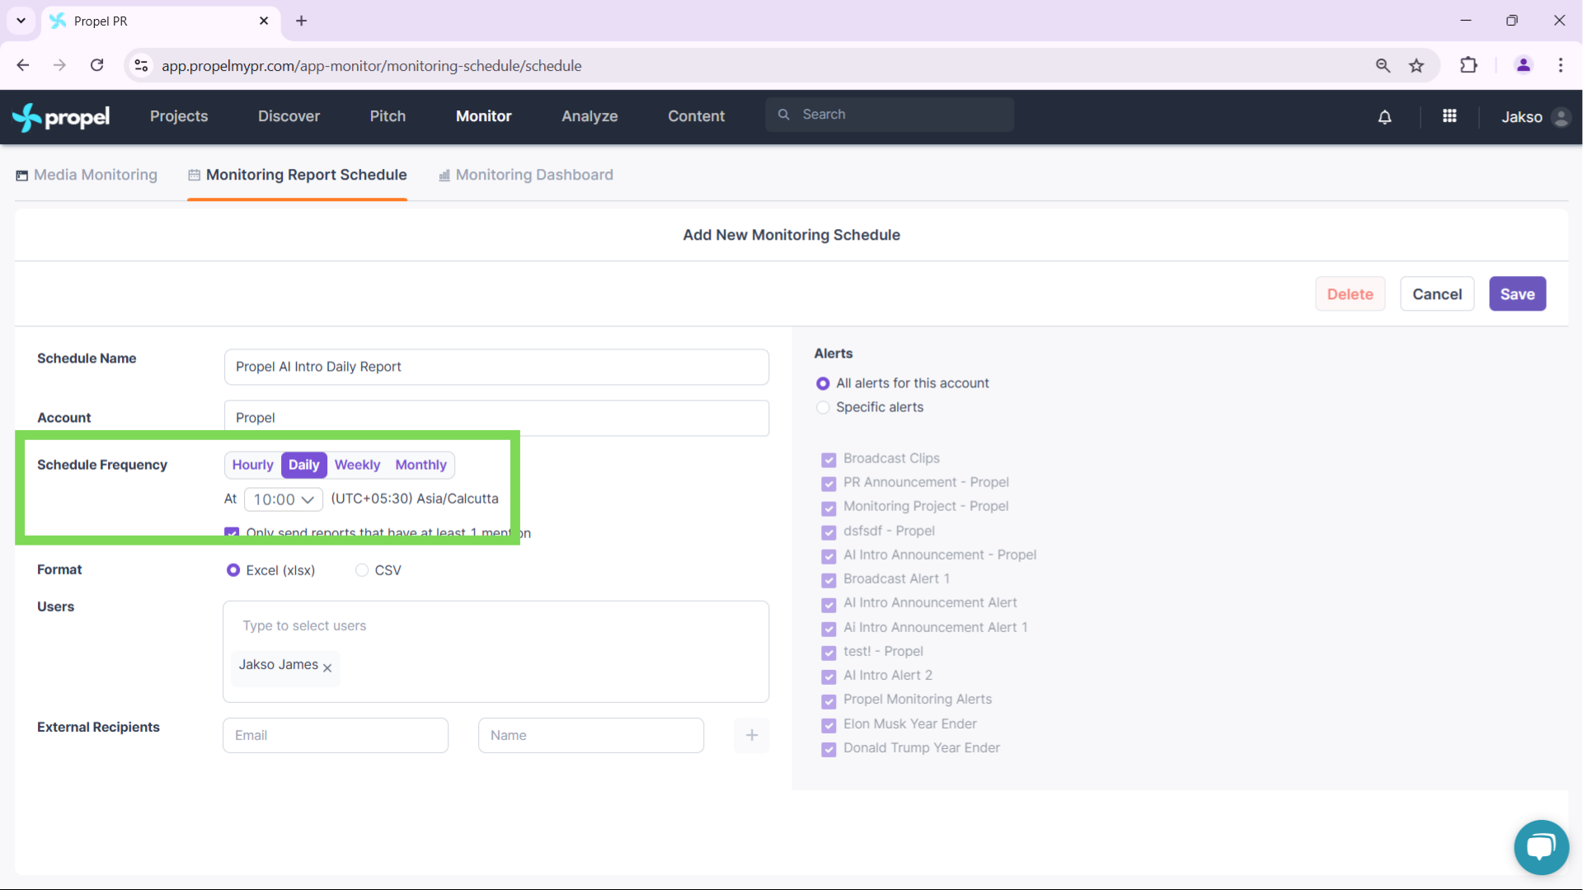Screen dimensions: 1583x890
Task: Click browser zoom magnifier icon
Action: (1383, 65)
